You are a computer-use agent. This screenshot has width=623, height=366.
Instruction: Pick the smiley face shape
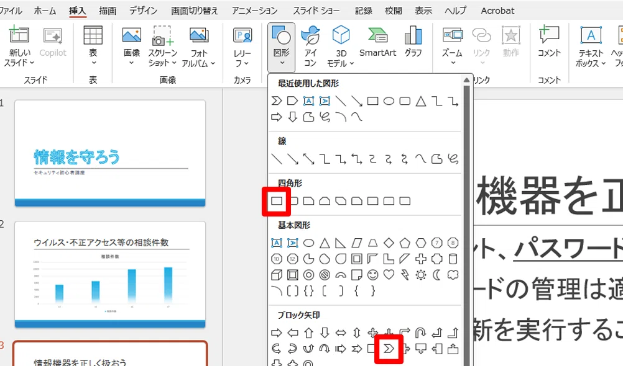click(372, 275)
